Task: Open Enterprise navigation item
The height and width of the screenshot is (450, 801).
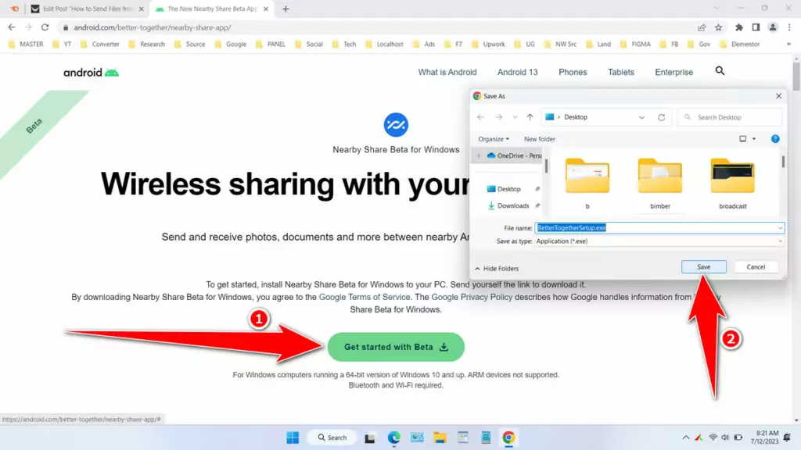Action: pyautogui.click(x=673, y=73)
